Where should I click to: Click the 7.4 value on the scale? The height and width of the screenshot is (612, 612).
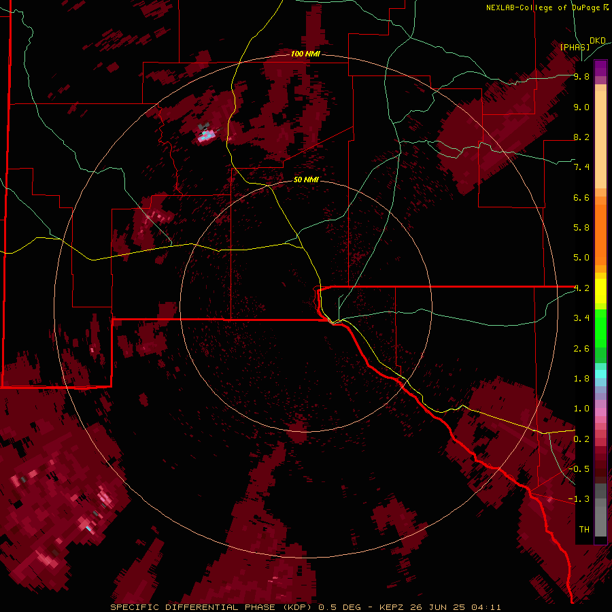click(581, 167)
